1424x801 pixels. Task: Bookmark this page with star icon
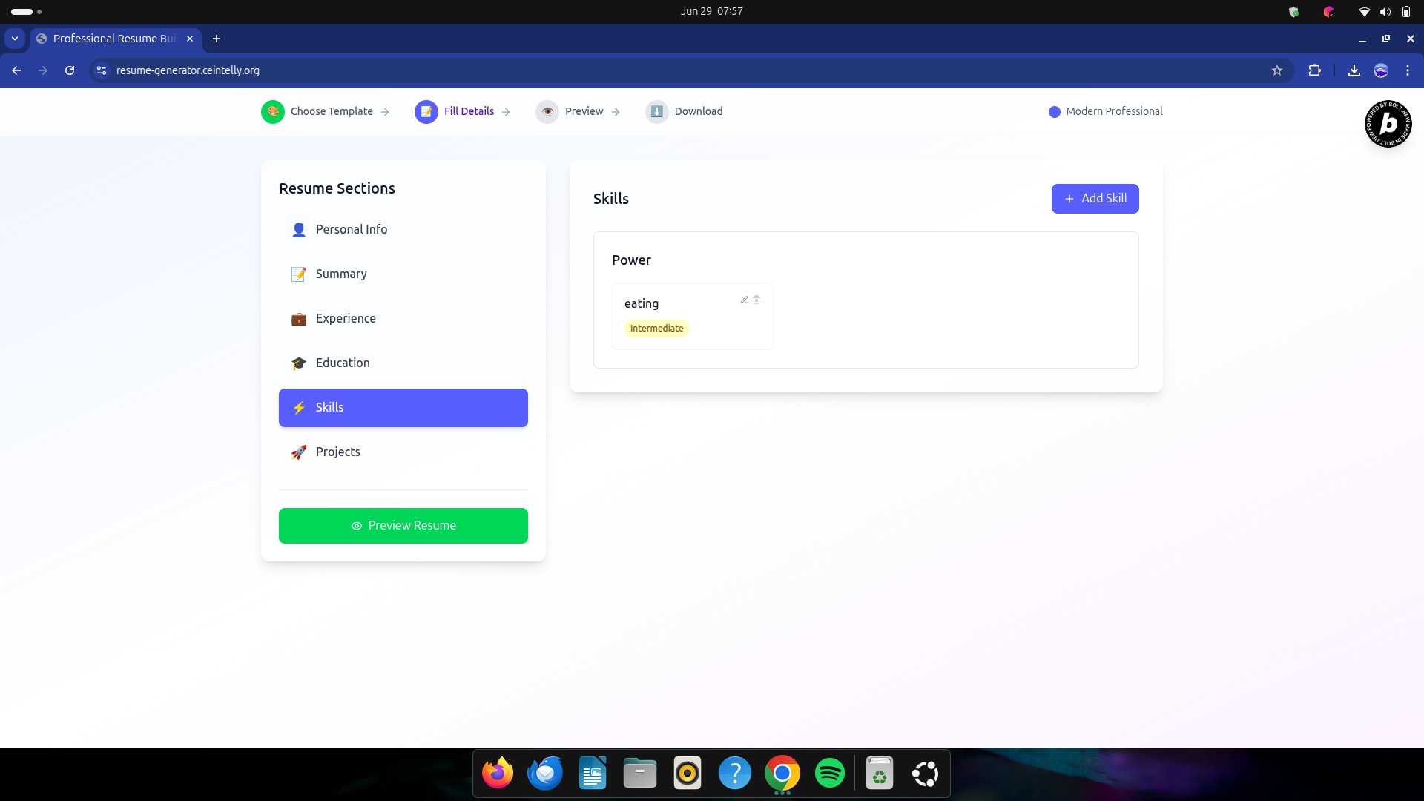[1277, 70]
